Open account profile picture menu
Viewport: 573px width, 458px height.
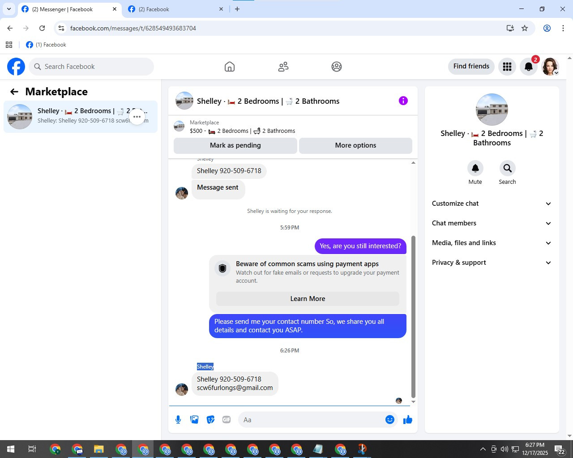tap(550, 67)
